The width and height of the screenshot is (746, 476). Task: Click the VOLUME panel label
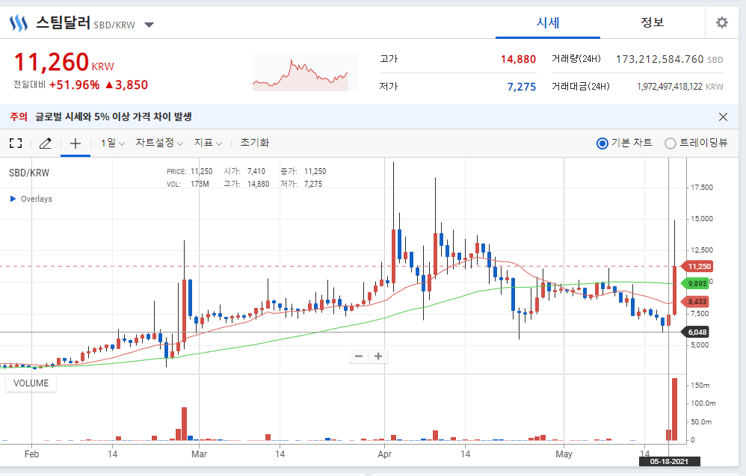(31, 383)
